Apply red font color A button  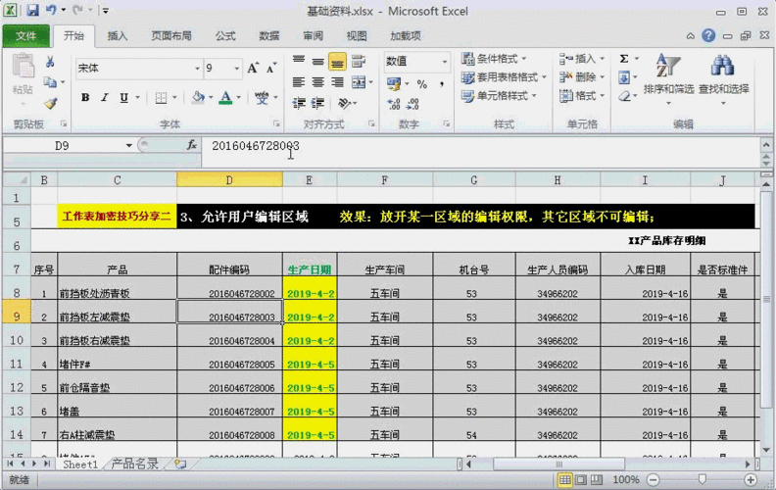pos(225,97)
